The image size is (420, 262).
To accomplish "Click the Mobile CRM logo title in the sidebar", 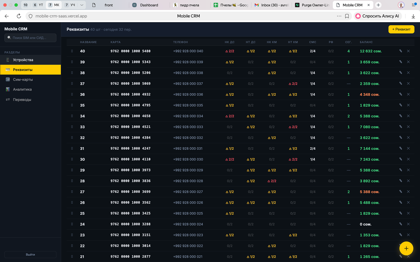I will click(x=16, y=29).
